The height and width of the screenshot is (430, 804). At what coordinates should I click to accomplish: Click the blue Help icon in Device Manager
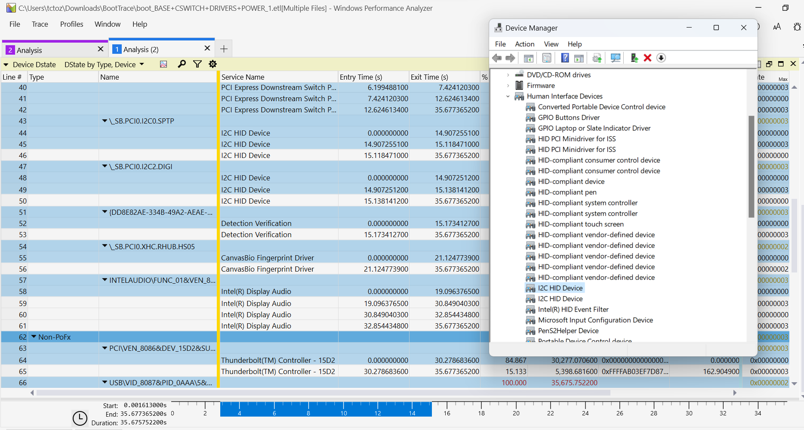[x=565, y=58]
